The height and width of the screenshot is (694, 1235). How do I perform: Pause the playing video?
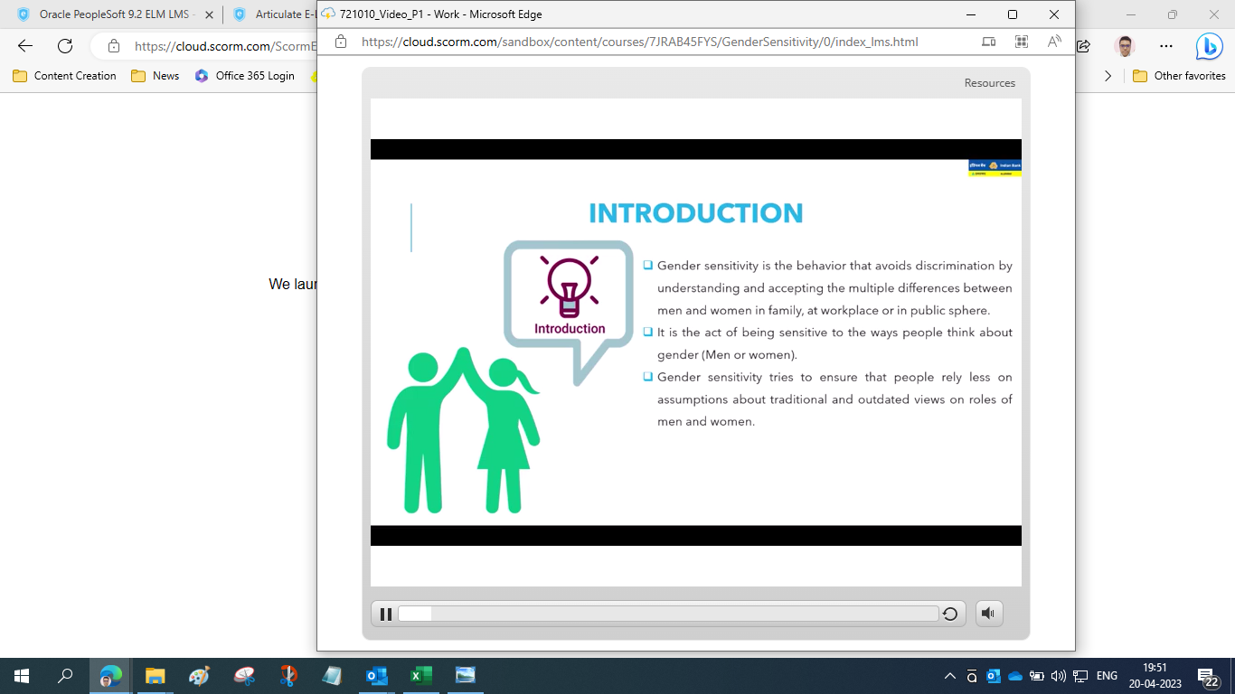click(385, 614)
